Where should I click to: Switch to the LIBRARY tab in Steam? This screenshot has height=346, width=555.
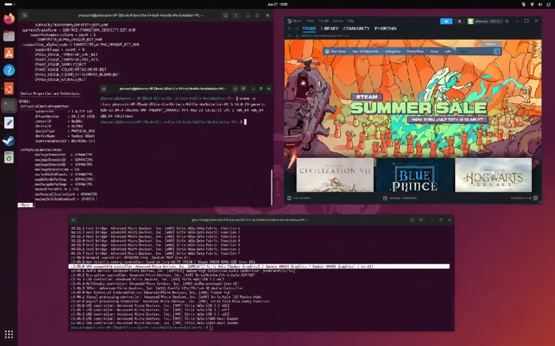330,29
